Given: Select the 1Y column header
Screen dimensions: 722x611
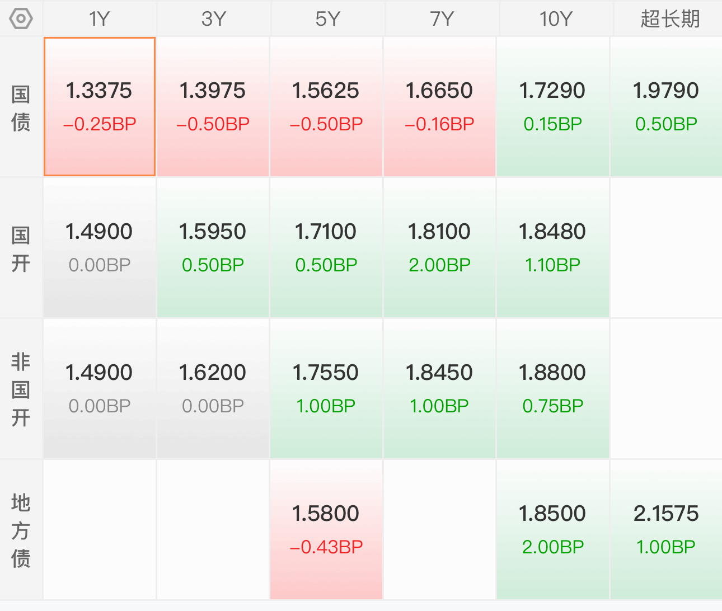Looking at the screenshot, I should [100, 18].
